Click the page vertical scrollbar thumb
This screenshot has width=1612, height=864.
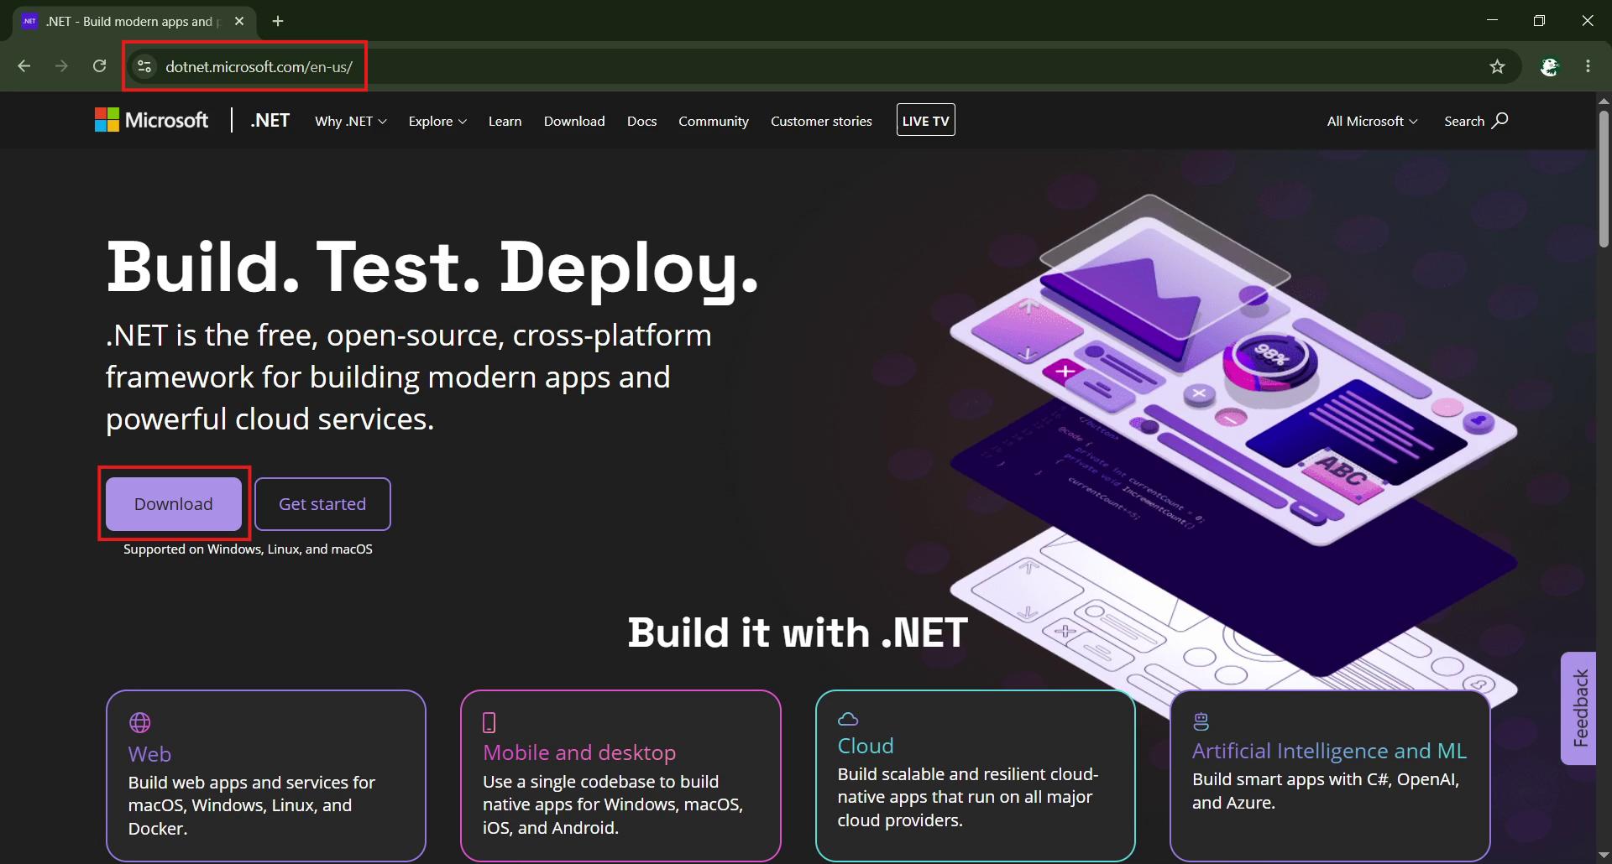click(1604, 178)
